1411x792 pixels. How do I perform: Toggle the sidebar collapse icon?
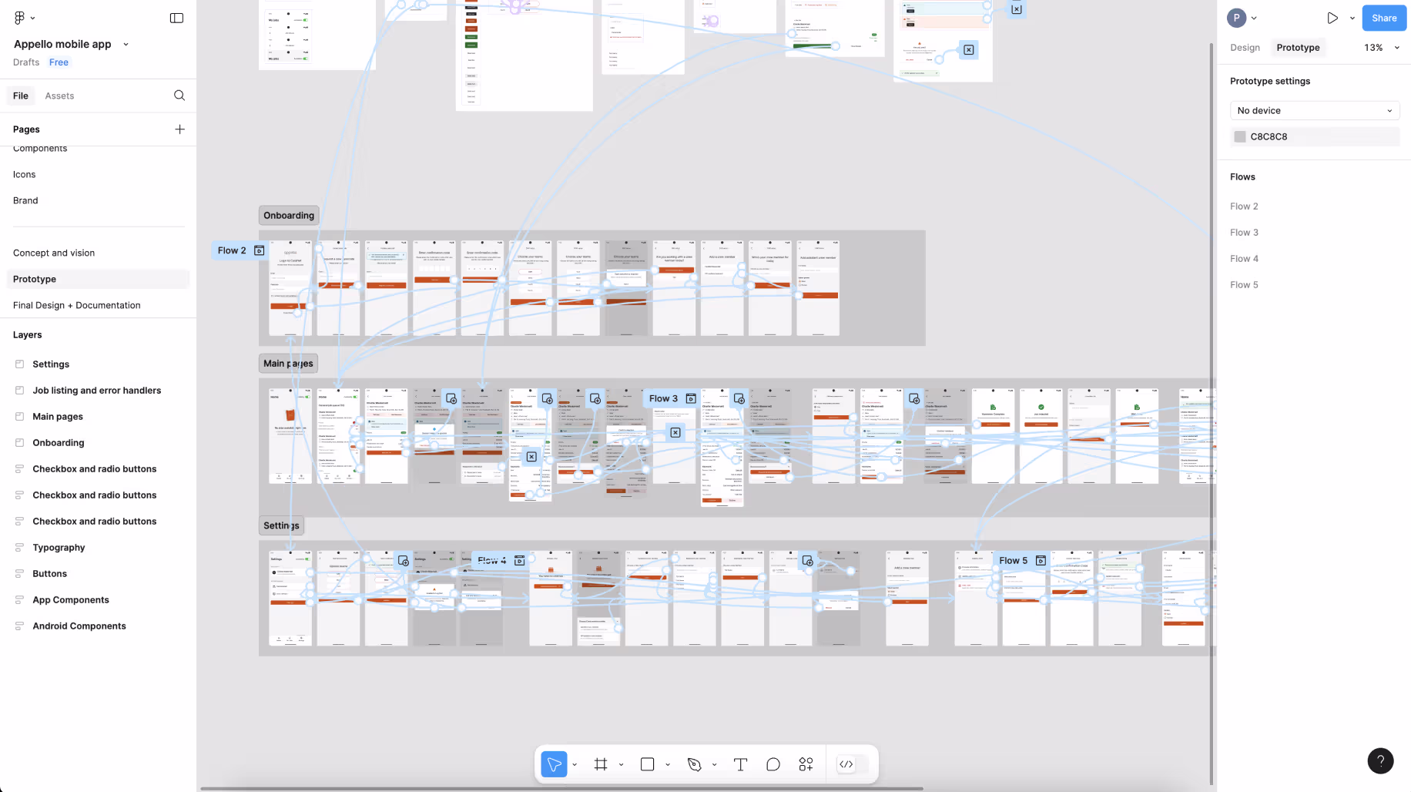tap(176, 18)
